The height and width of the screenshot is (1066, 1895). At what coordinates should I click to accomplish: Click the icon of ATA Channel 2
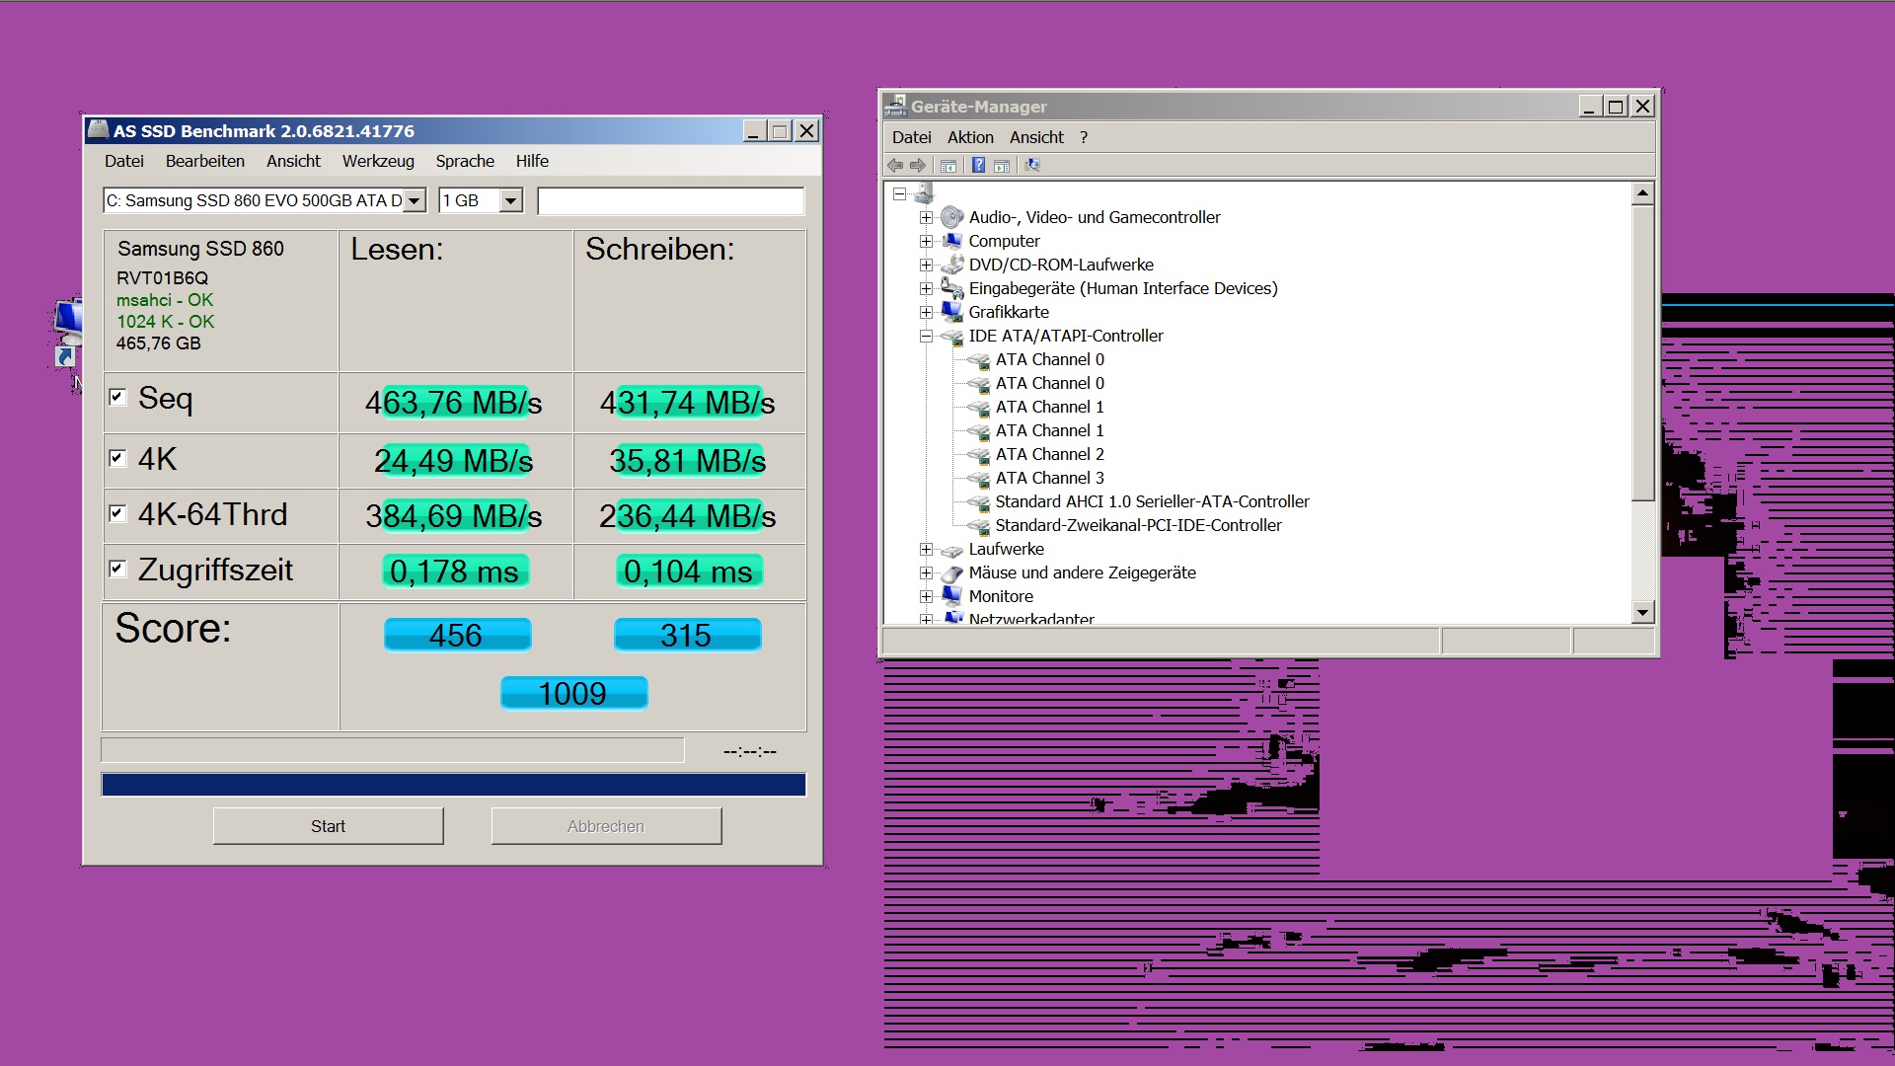tap(978, 455)
